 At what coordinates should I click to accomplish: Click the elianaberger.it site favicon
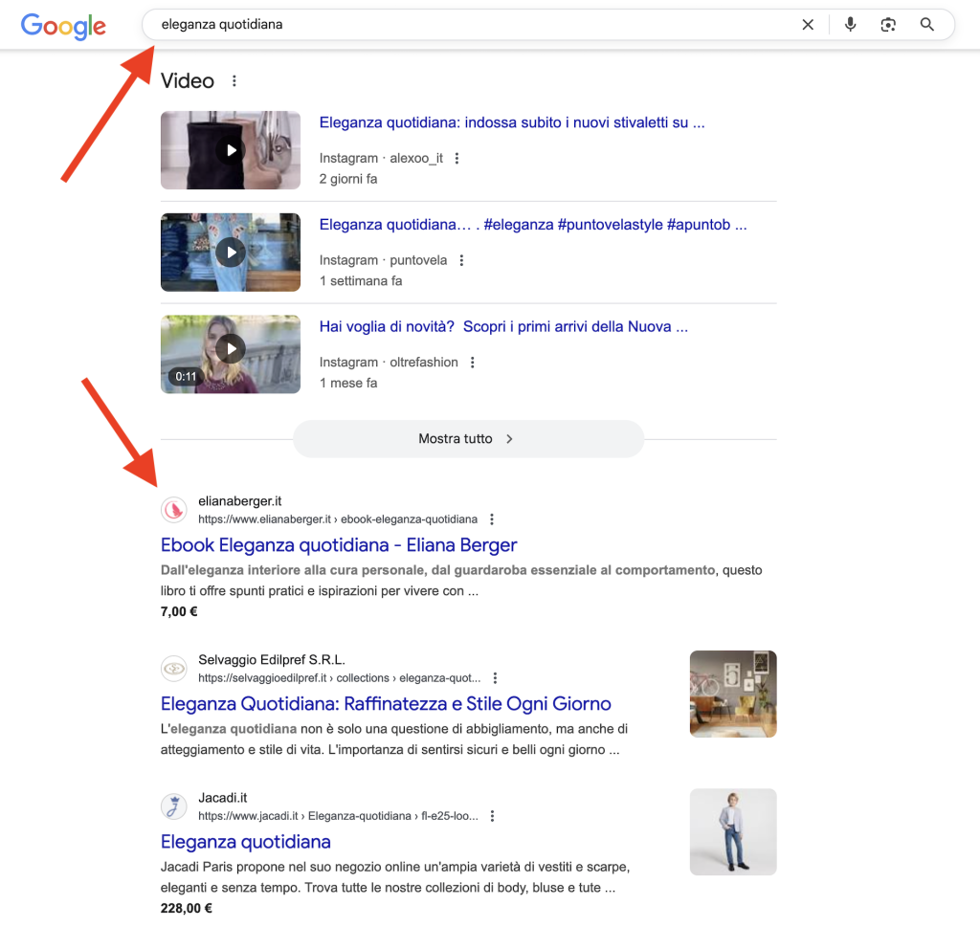174,510
